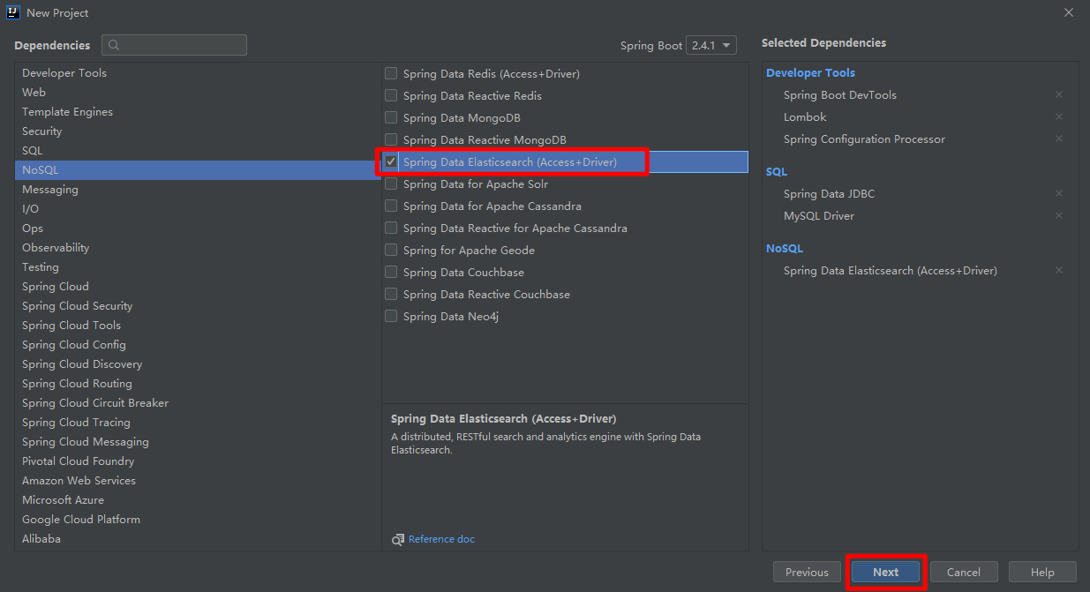Select Template Engines category
1090x592 pixels.
coord(198,111)
